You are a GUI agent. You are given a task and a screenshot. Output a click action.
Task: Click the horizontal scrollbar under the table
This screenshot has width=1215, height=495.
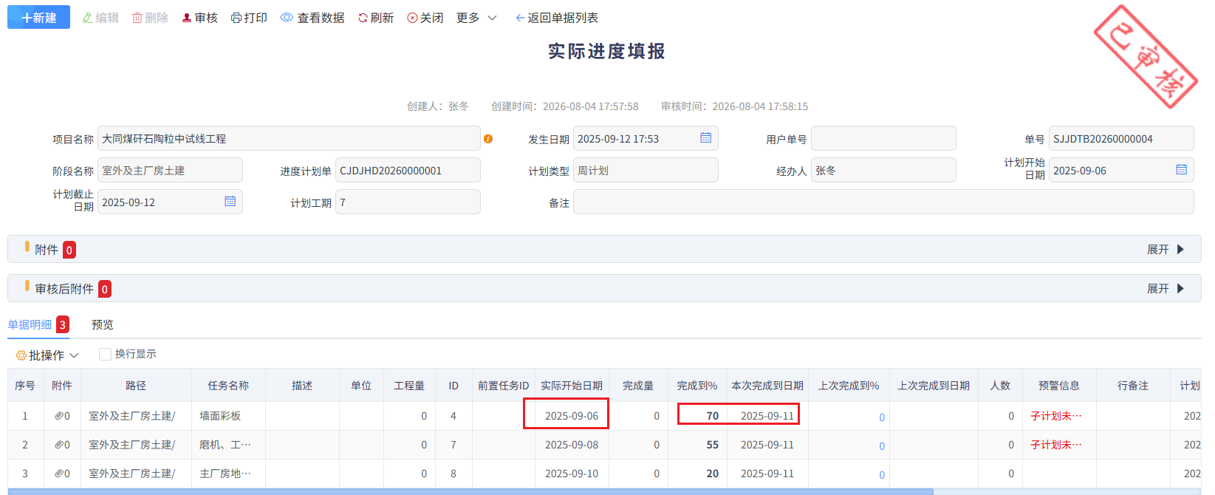coord(470,491)
